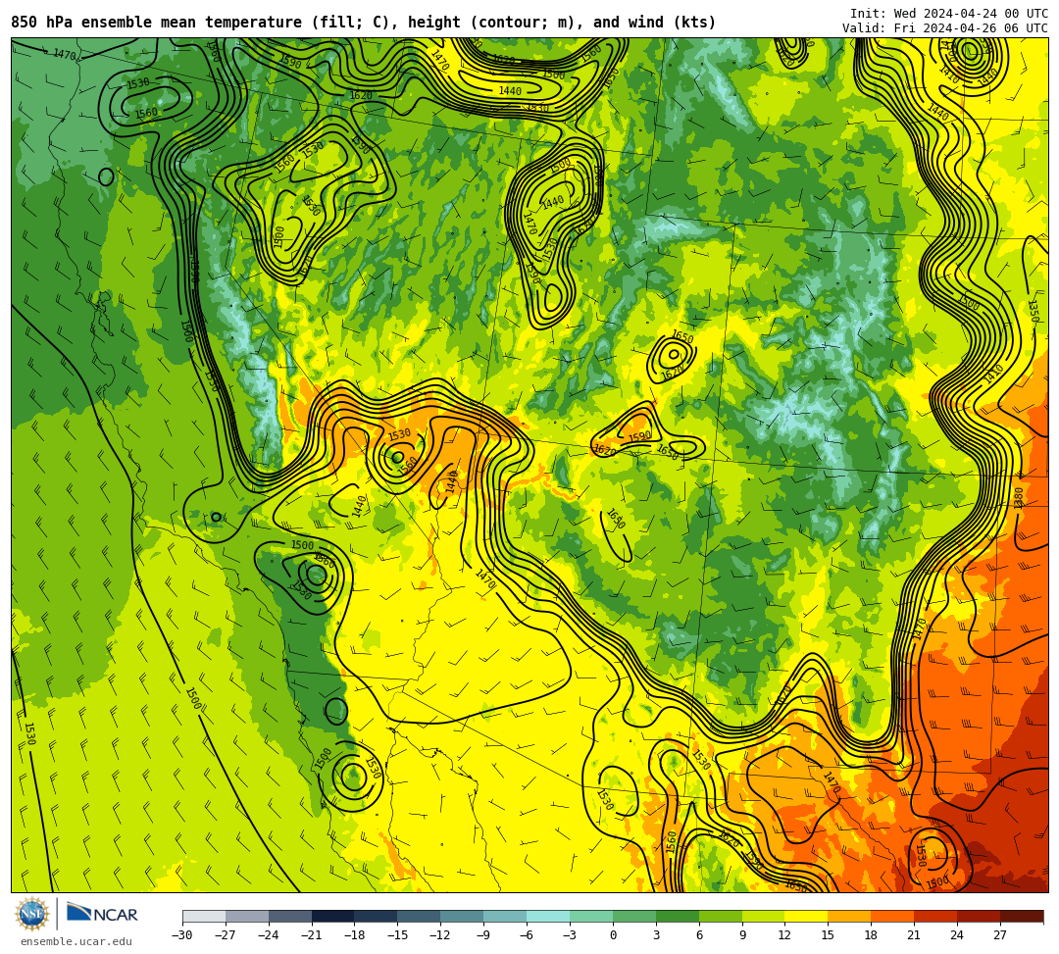Click the 27 colorbar tick label
Screen dimensions: 1059x954
pos(1000,935)
